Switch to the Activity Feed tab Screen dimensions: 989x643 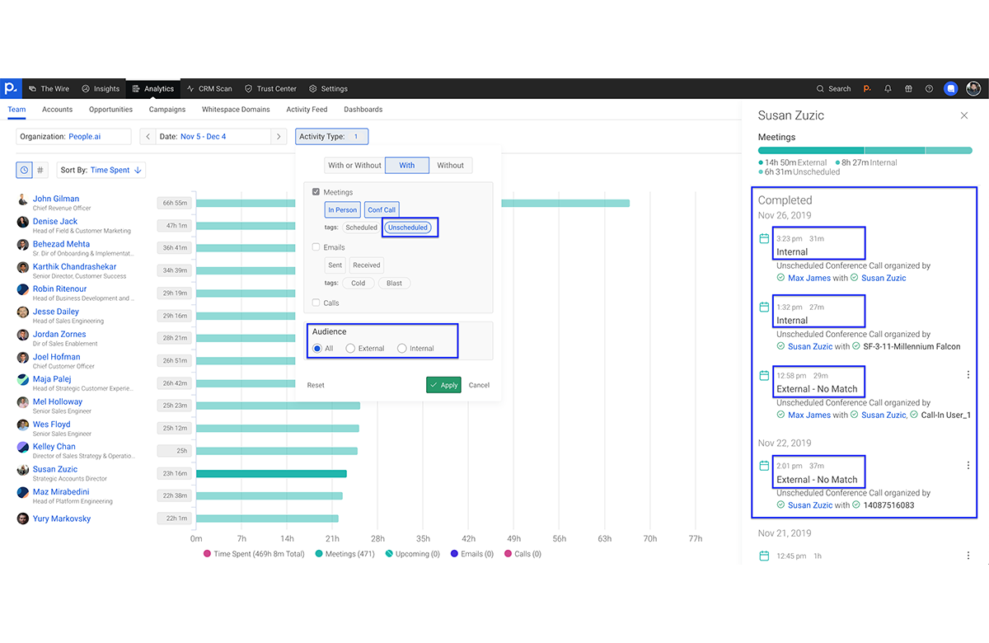(307, 110)
